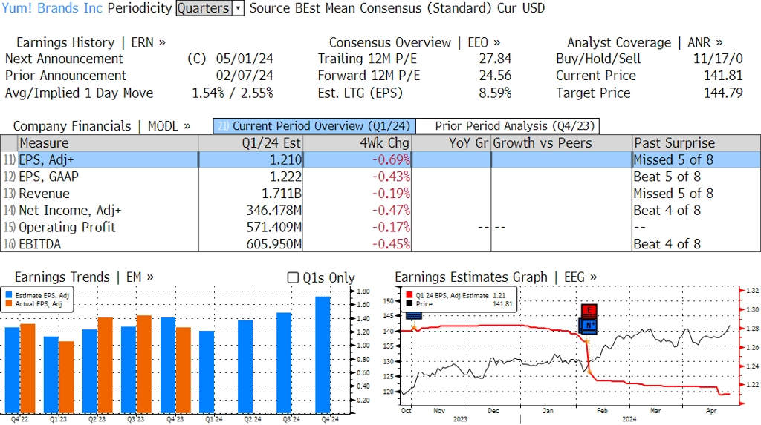Image resolution: width=761 pixels, height=425 pixels.
Task: Select the Operating Profit row
Action: coord(380,227)
